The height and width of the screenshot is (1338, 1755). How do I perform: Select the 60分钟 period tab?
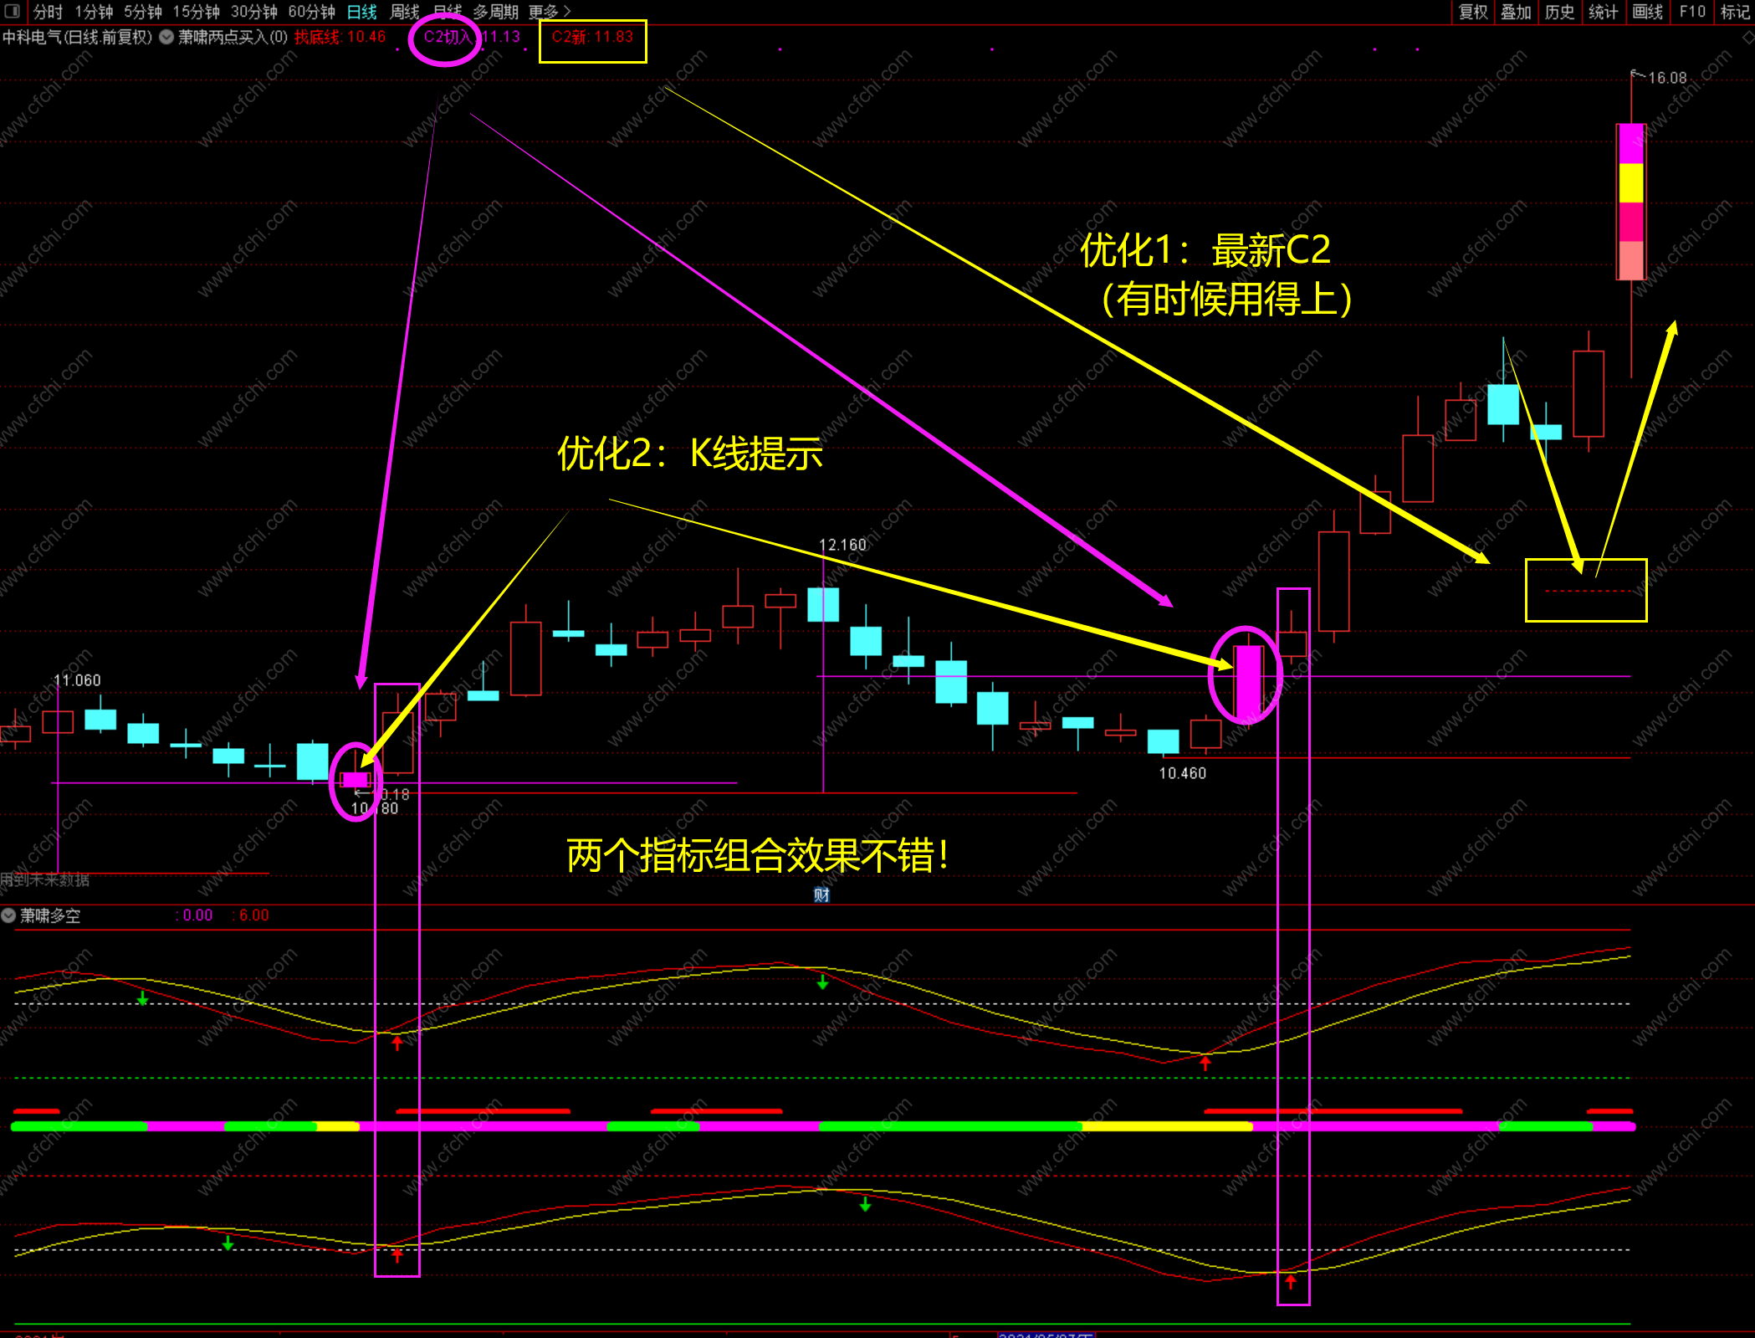click(311, 12)
